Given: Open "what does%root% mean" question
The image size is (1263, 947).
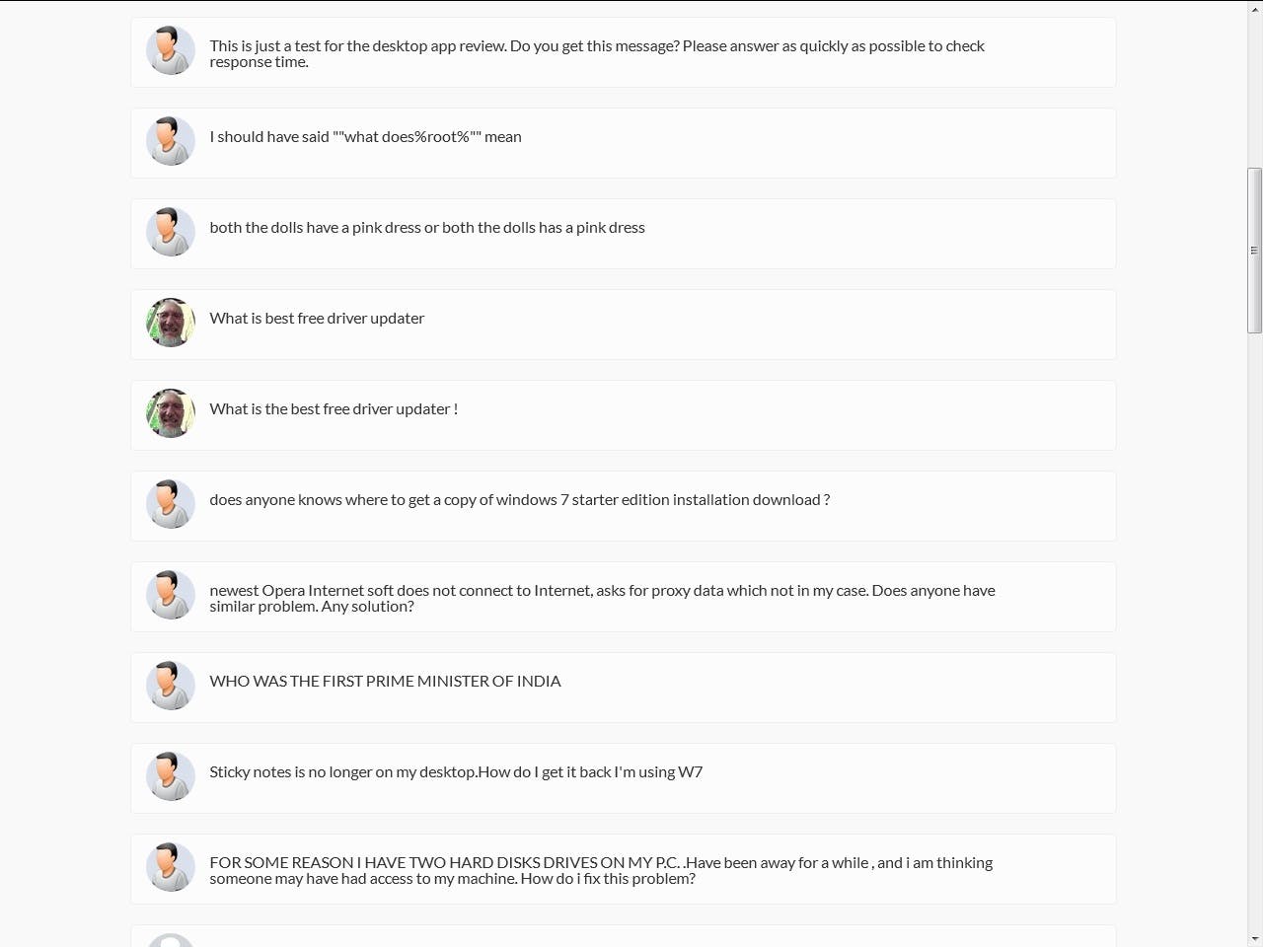Looking at the screenshot, I should 365,137.
